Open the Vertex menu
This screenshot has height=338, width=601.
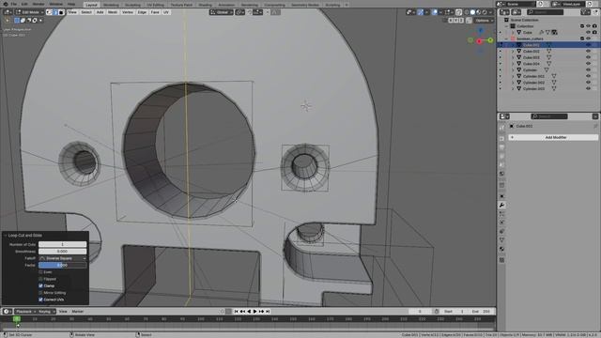pyautogui.click(x=128, y=12)
